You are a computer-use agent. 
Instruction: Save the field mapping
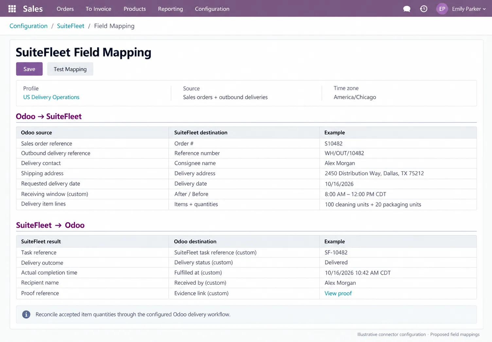[x=29, y=69]
